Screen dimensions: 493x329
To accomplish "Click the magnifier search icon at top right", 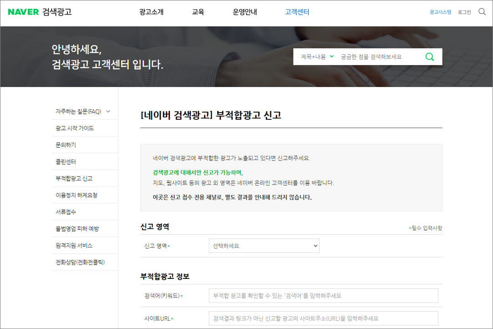I will [482, 12].
